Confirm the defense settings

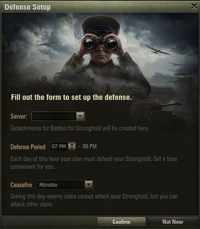click(121, 222)
